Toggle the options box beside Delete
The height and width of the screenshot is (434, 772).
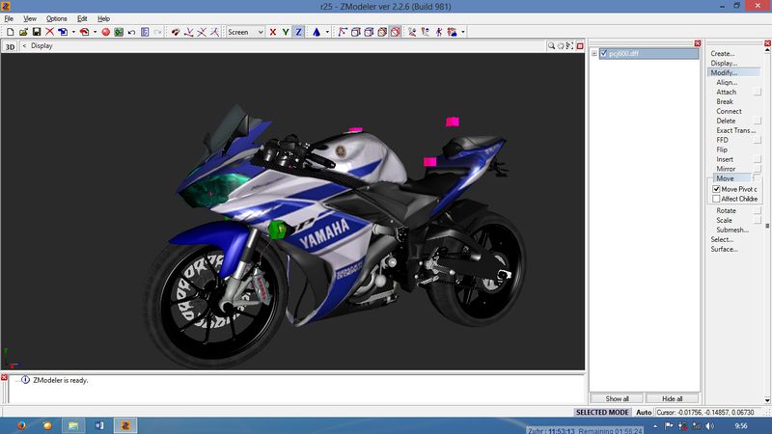(x=758, y=121)
